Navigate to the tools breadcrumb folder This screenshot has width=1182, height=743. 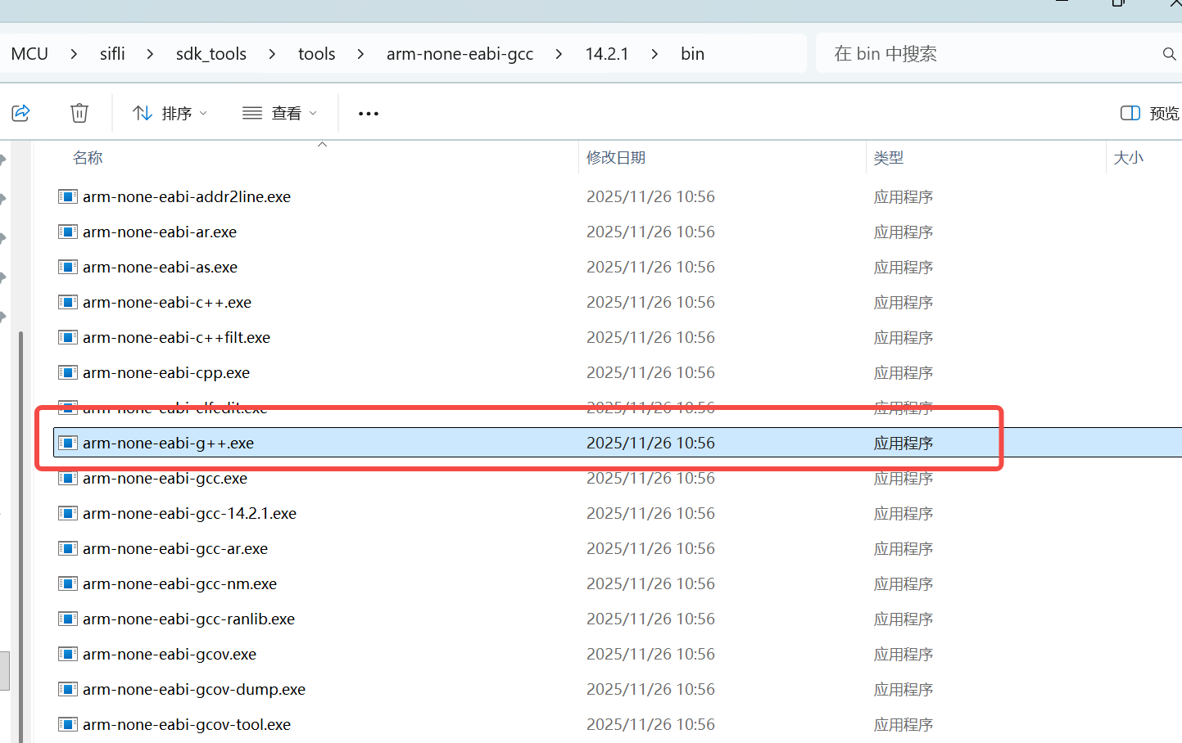316,54
